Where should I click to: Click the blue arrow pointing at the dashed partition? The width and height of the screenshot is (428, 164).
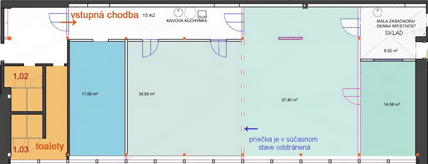pos(251,129)
